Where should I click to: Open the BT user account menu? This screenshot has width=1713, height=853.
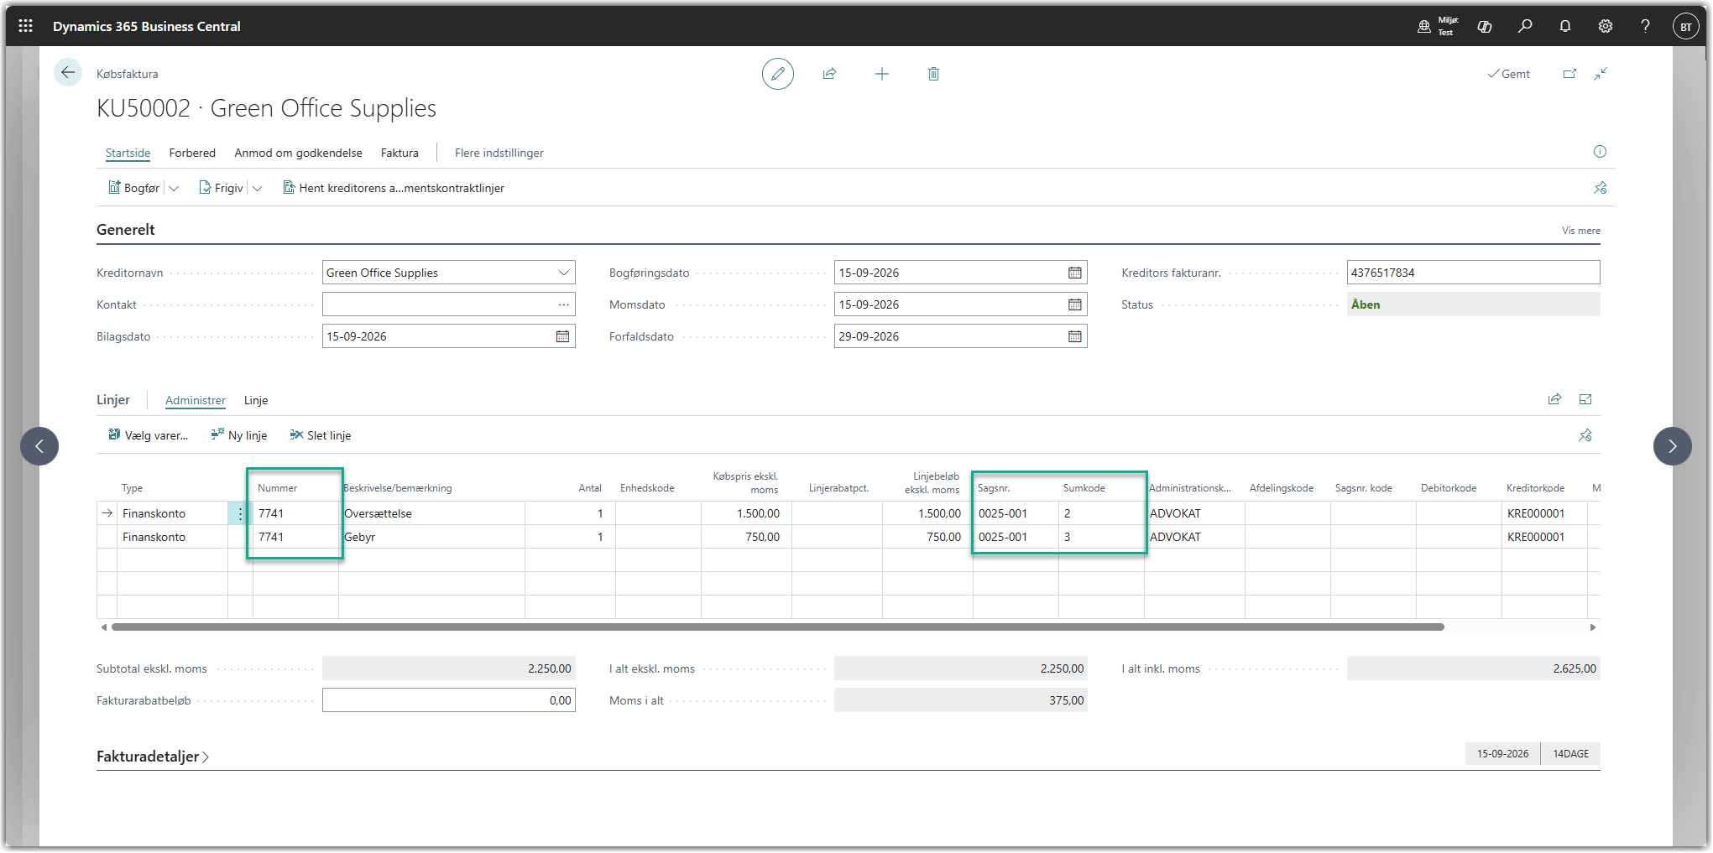point(1686,26)
